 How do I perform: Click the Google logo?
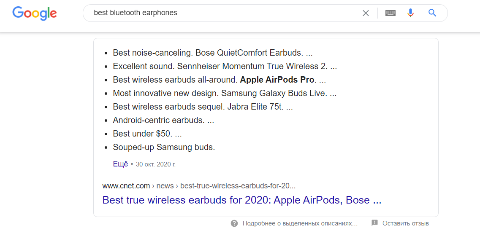point(35,13)
